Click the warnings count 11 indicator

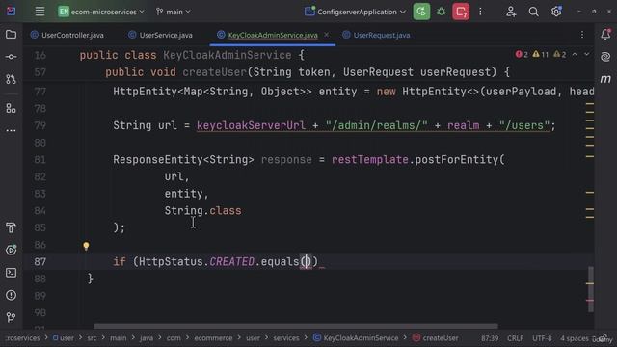540,54
